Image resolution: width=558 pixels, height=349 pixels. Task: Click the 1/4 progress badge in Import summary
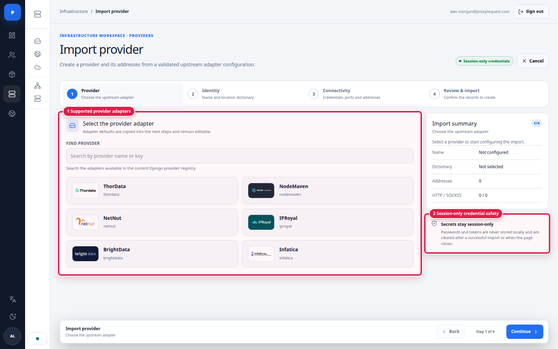coord(537,123)
